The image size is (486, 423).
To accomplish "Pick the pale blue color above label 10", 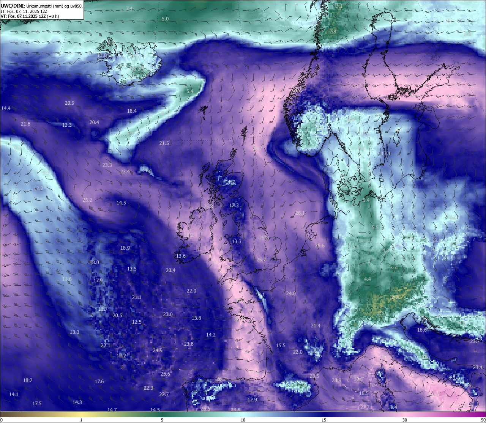I will click(x=243, y=414).
